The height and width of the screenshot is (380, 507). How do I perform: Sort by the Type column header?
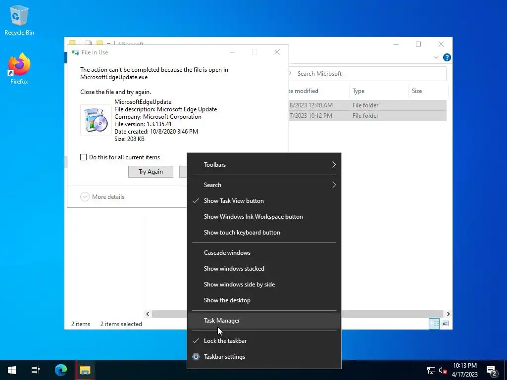click(x=379, y=91)
